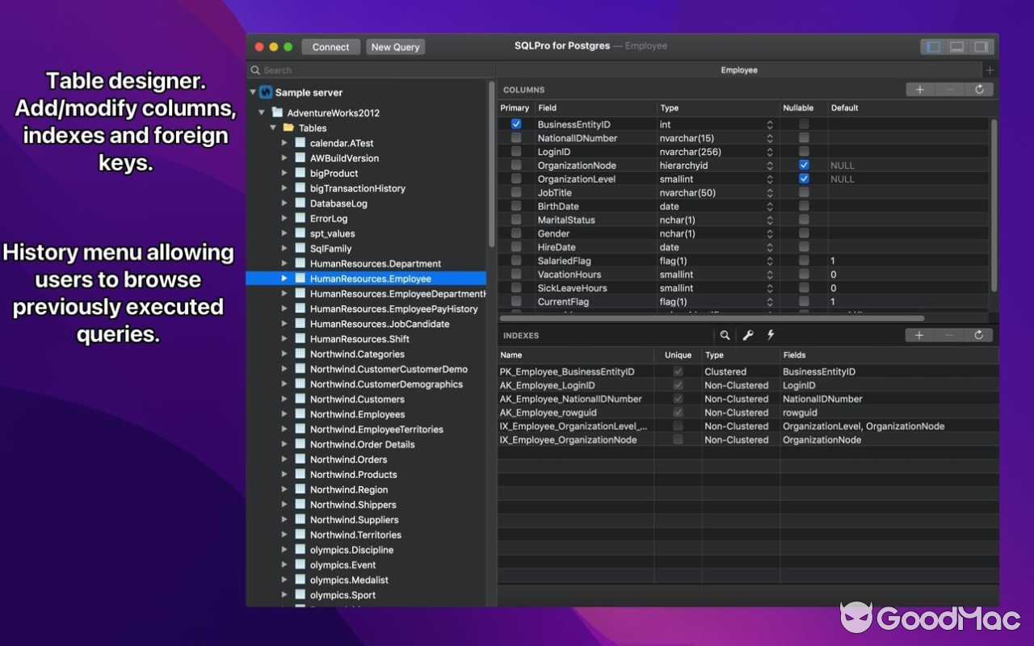Toggle Nullable checkbox for OrganizationLevel
Viewport: 1034px width, 646px height.
pos(802,178)
